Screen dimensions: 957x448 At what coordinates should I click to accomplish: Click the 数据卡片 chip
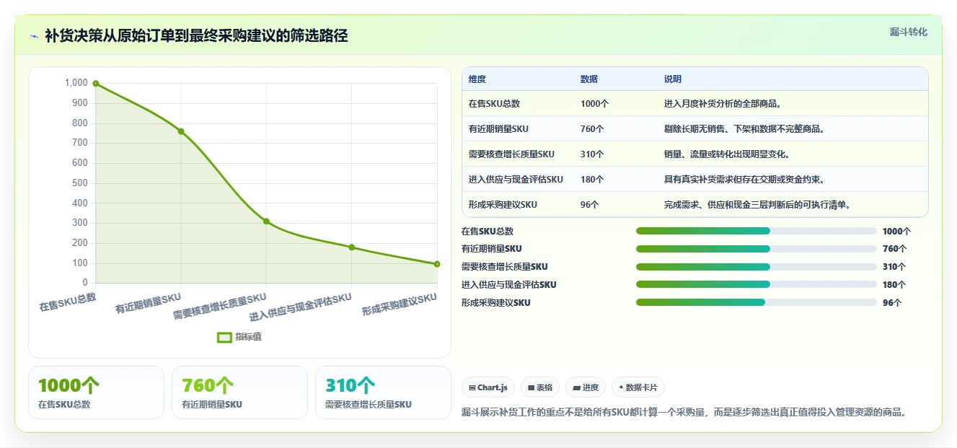pos(638,387)
